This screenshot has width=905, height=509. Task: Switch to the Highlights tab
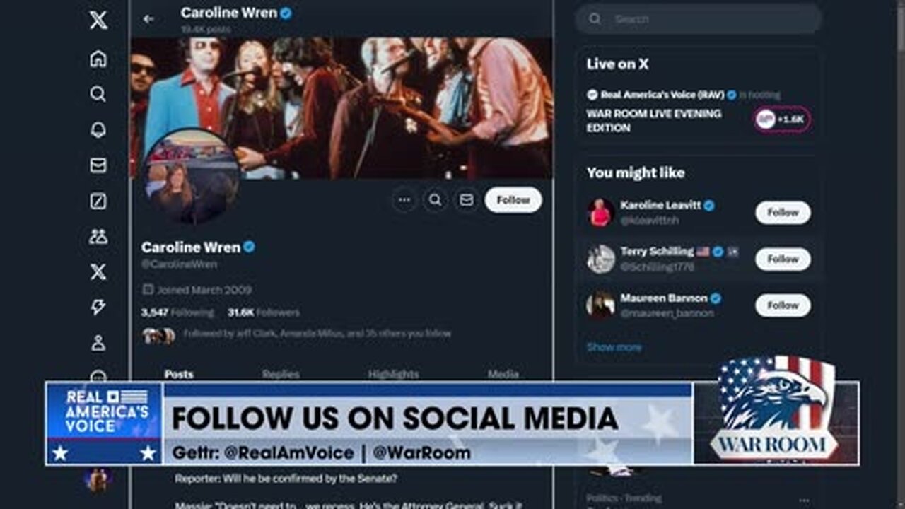(393, 374)
